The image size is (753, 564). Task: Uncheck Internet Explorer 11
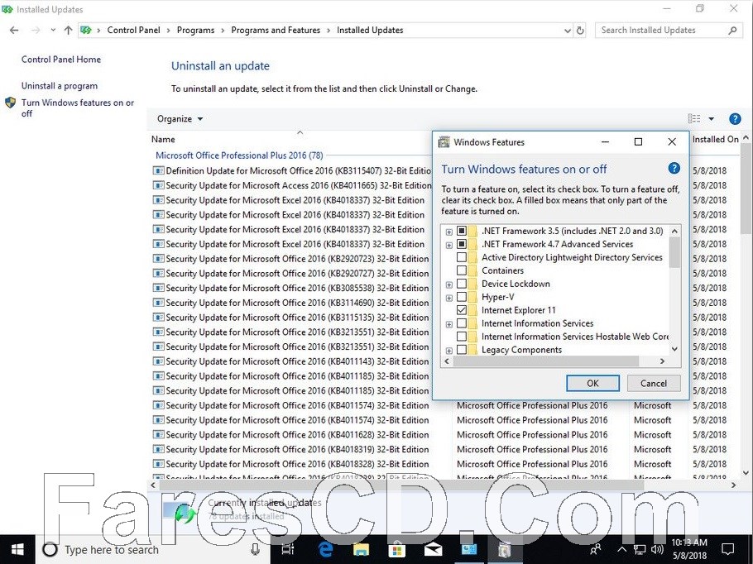point(462,310)
